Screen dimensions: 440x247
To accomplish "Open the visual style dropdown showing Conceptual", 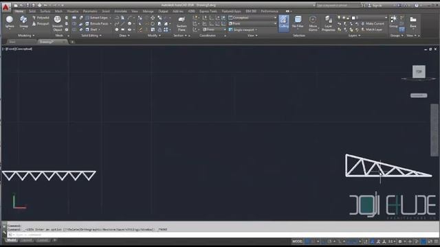I will coord(252,18).
